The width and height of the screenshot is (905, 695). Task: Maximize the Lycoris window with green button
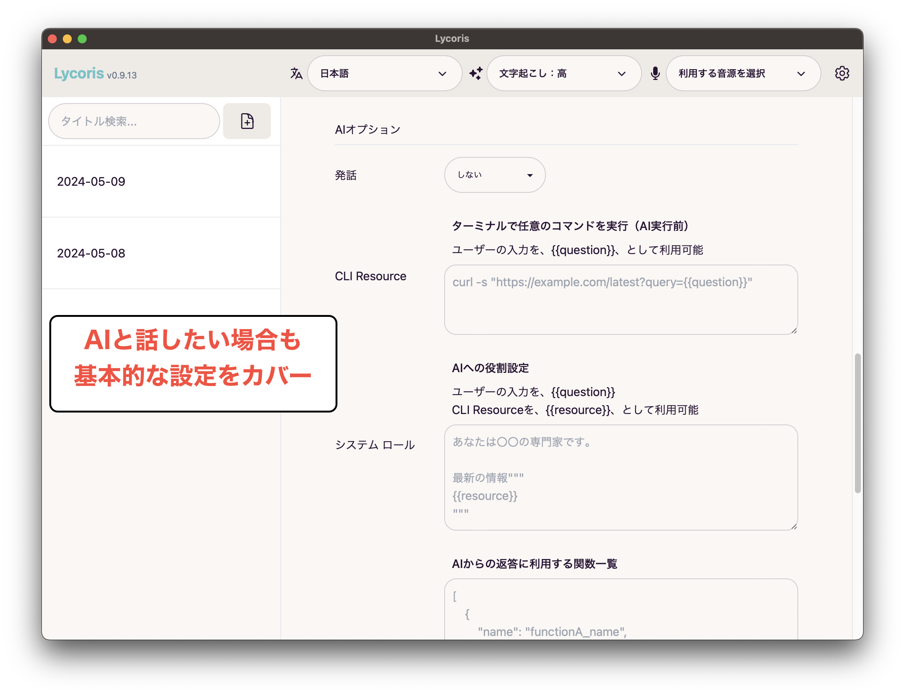click(x=82, y=38)
